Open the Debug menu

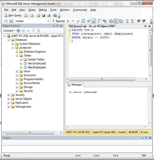[x=43, y=10]
